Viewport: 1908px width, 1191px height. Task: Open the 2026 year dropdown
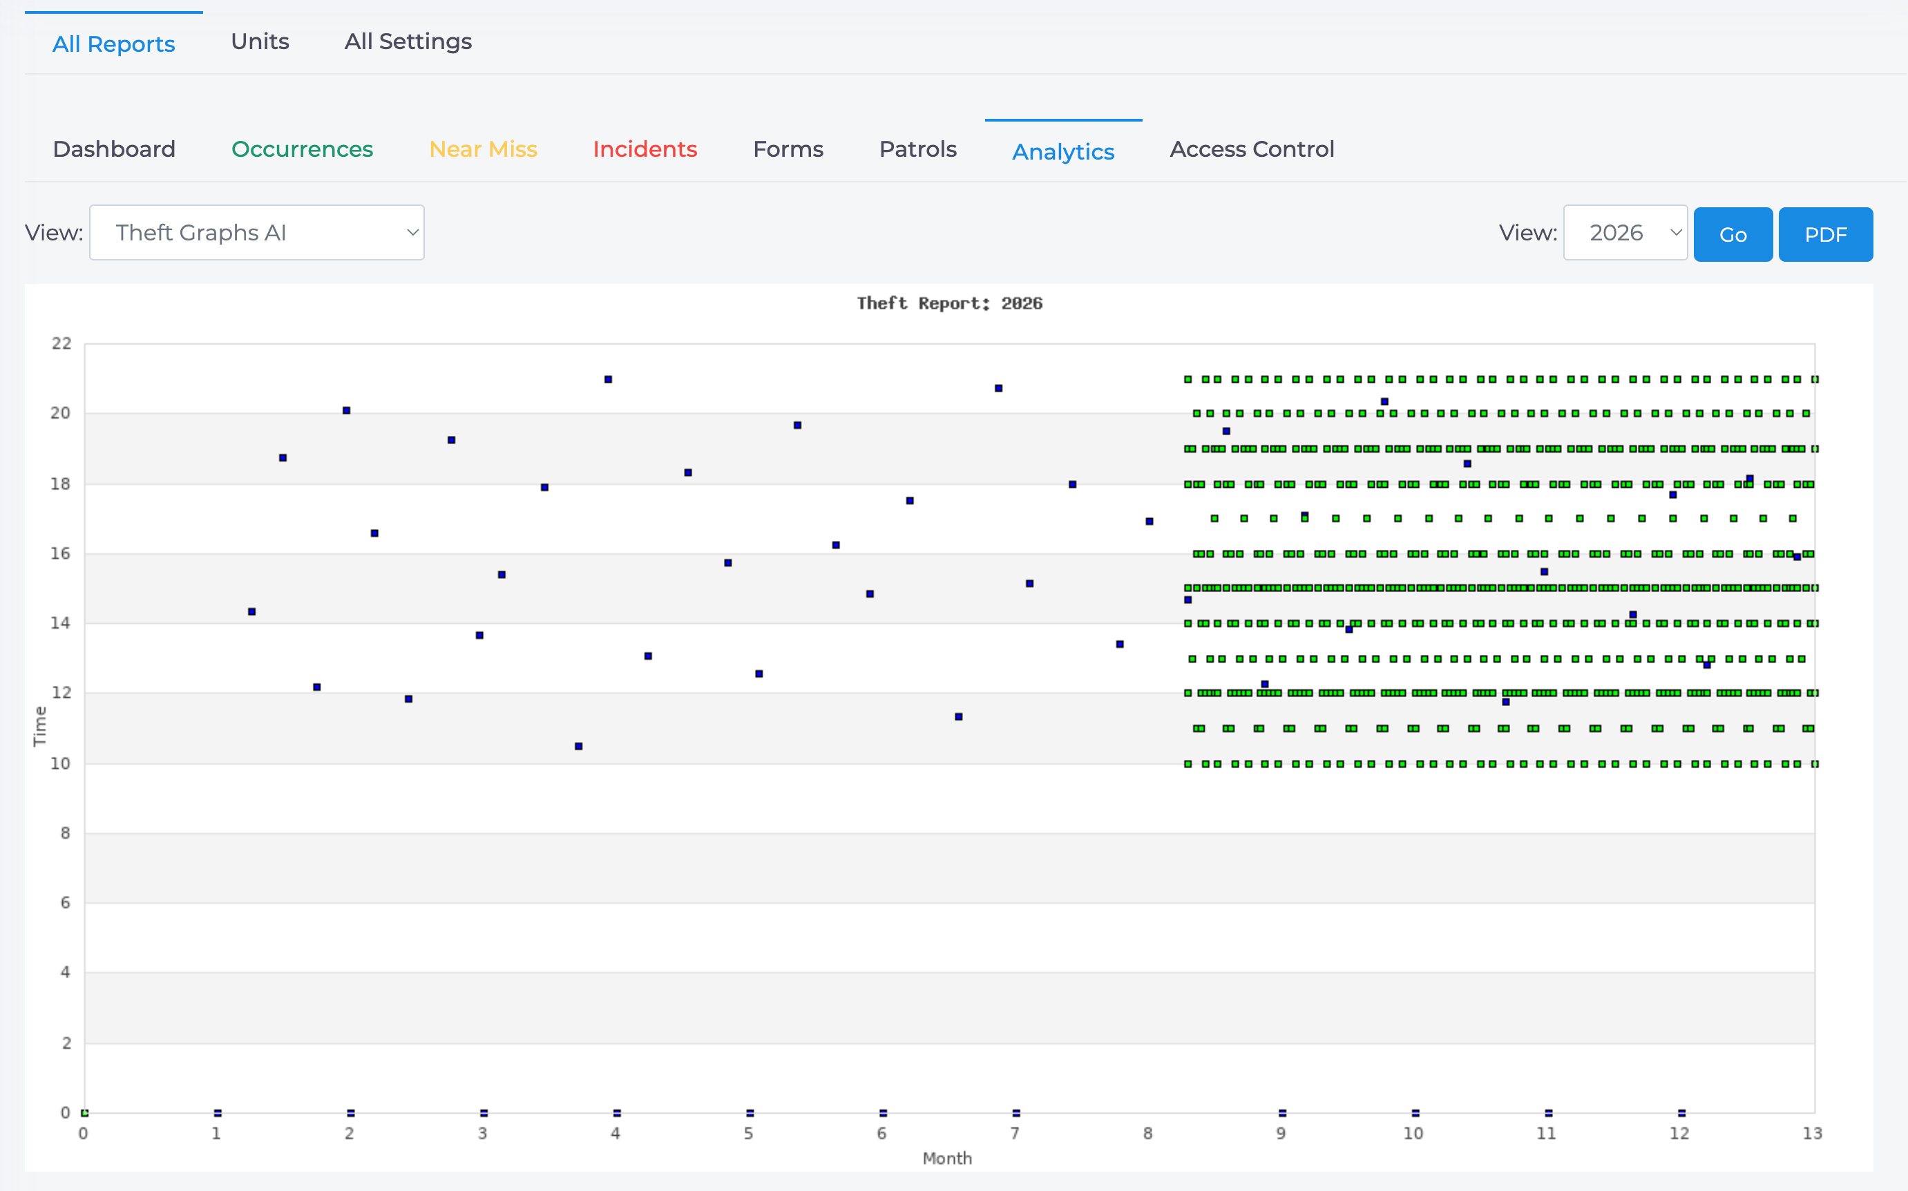pyautogui.click(x=1625, y=232)
